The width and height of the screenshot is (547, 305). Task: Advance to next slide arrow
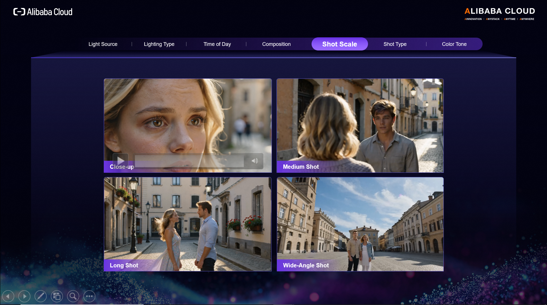pos(24,296)
